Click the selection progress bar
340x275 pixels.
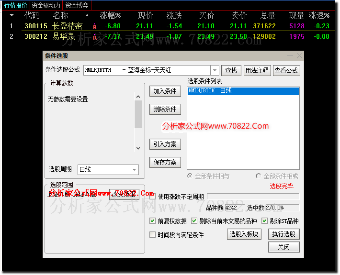coord(253,197)
